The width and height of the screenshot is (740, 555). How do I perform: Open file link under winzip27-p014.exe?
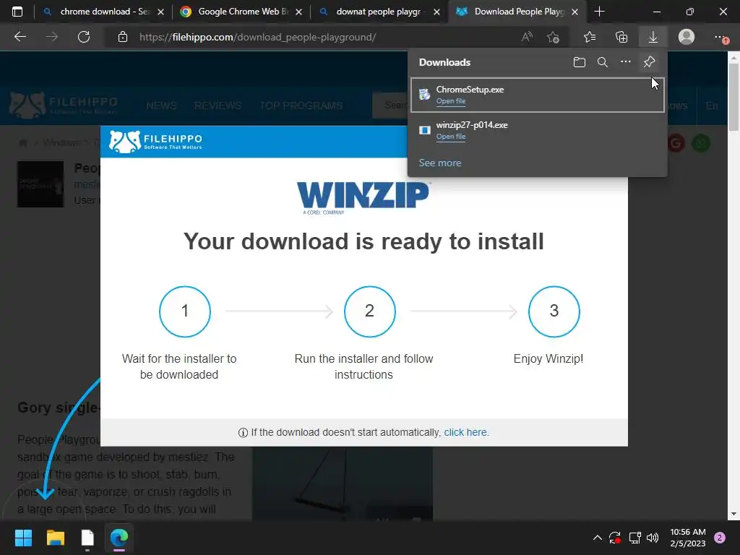coord(451,137)
